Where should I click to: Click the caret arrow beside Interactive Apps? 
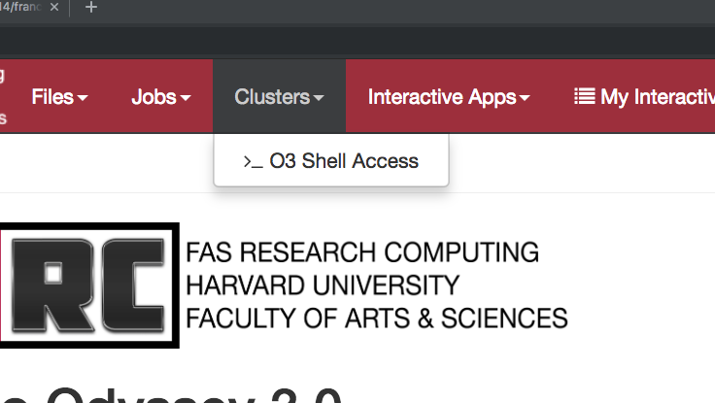(525, 97)
